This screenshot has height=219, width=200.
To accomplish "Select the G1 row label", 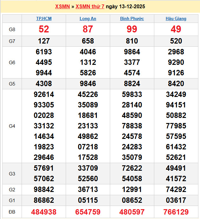I will (12, 200).
